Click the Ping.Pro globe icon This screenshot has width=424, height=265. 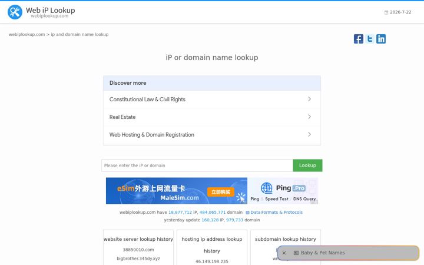coord(266,188)
